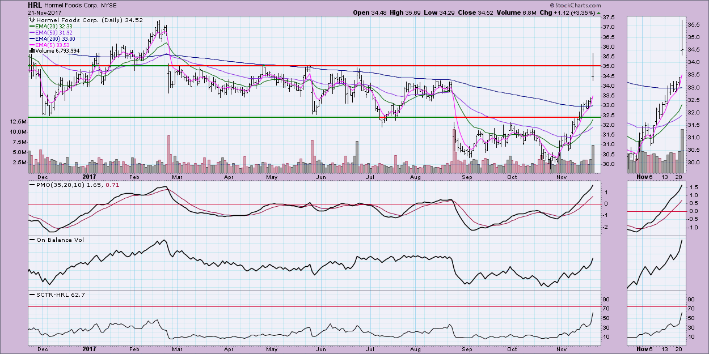Click the 21-Nov-2017 date label
709x354 pixels.
tap(46, 12)
